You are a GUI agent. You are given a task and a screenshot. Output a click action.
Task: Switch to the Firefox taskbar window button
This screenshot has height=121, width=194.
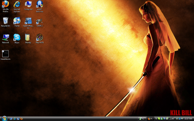150,119
